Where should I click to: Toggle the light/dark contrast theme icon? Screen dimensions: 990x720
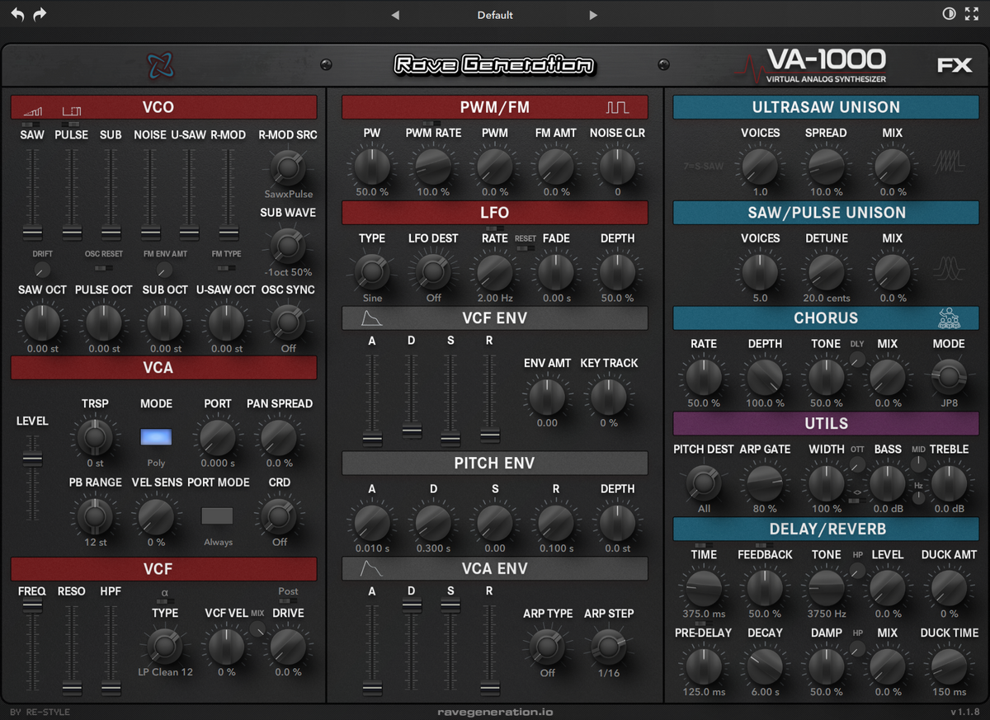pos(949,15)
